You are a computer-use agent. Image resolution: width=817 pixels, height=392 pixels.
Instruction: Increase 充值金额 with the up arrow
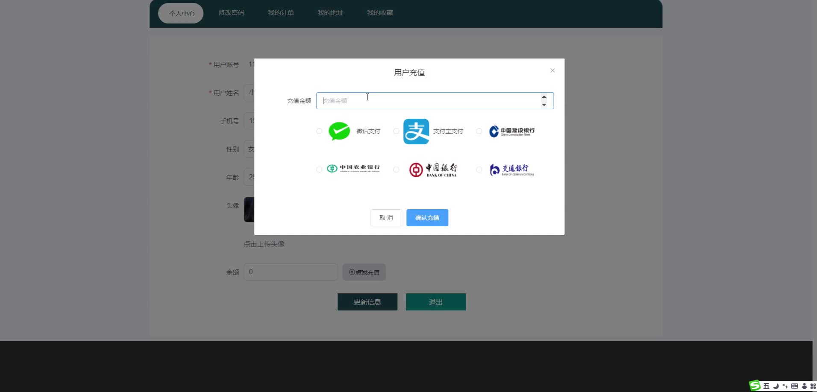(x=544, y=97)
